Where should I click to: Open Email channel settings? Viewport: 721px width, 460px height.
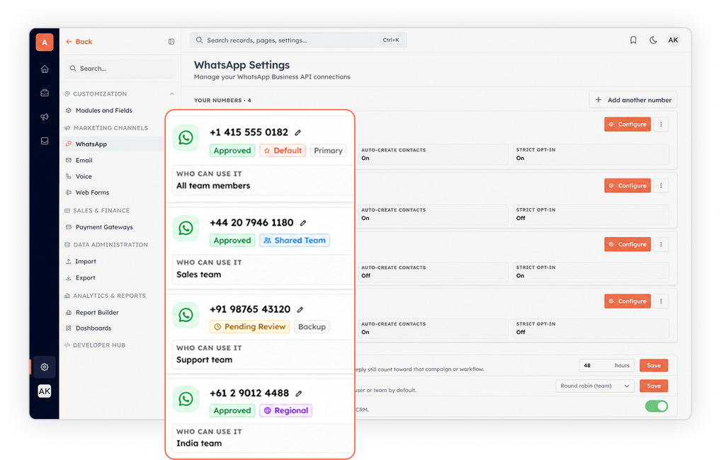84,161
